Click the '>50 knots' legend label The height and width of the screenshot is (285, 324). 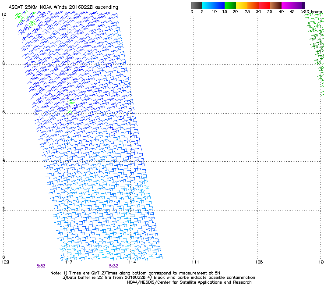coord(311,11)
